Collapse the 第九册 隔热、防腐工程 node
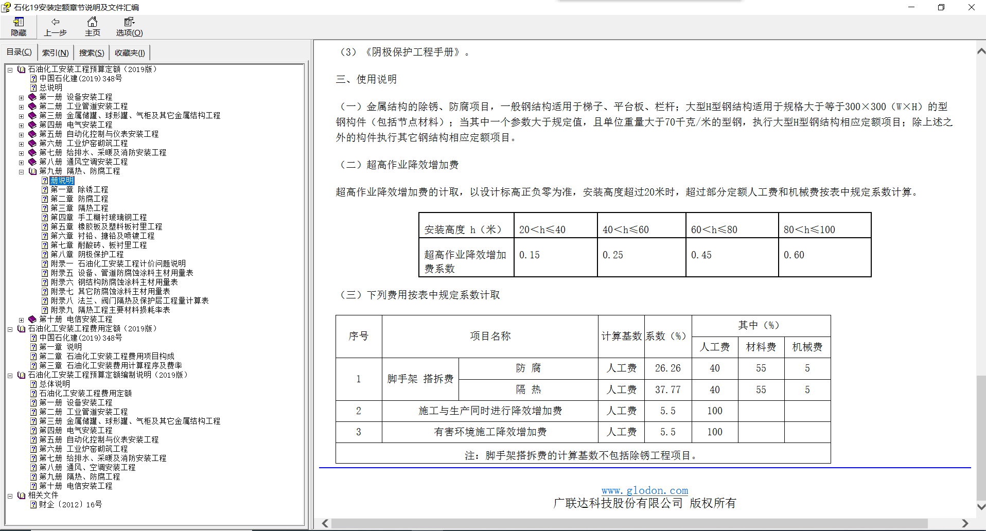This screenshot has height=531, width=986. (21, 171)
